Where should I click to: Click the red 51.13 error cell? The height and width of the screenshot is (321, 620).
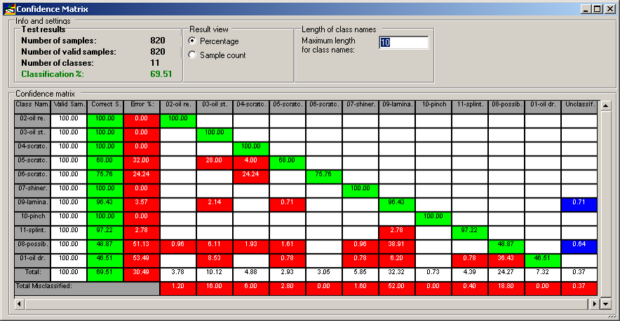142,247
